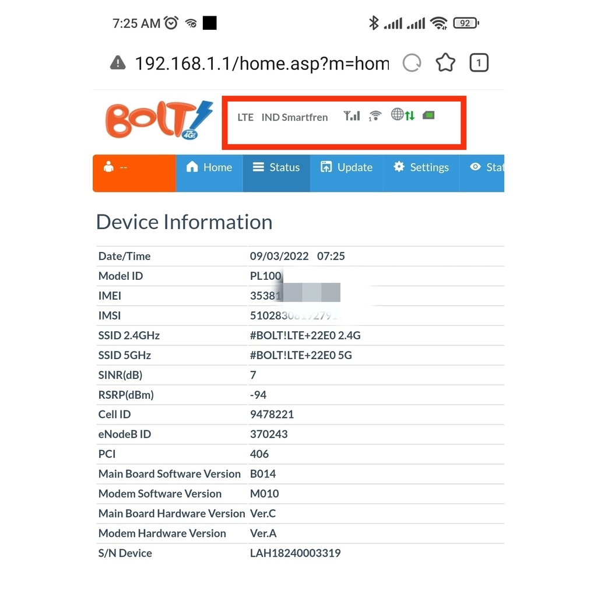Click the SSID 5GHz network name value
The image size is (597, 597).
[x=301, y=355]
